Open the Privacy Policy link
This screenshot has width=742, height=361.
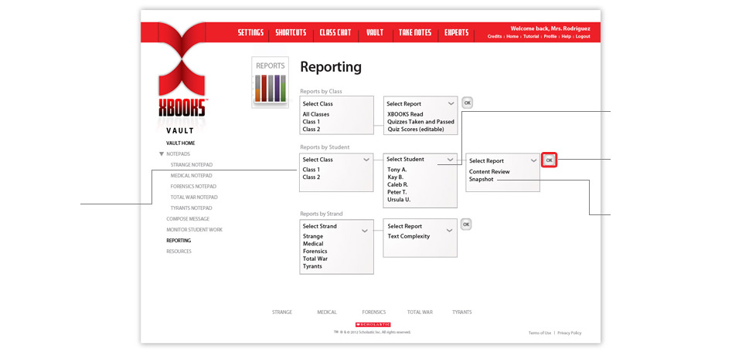click(x=569, y=332)
